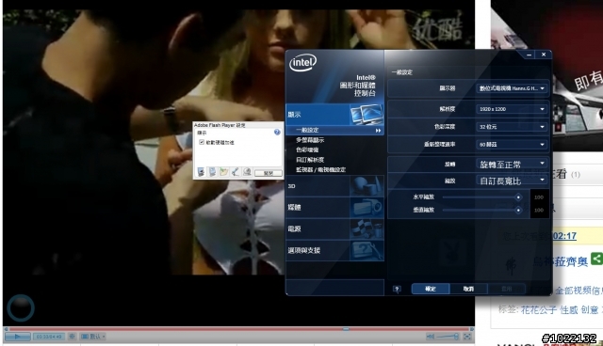The image size is (603, 346).
Task: Click the 水平縮放 horizontal scaling slider handle
Action: [x=518, y=197]
